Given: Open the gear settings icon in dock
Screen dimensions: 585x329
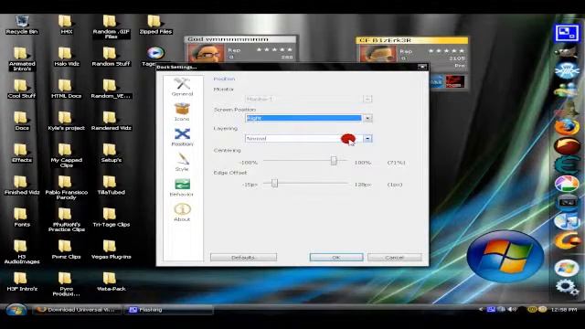Looking at the screenshot, I should 567,287.
